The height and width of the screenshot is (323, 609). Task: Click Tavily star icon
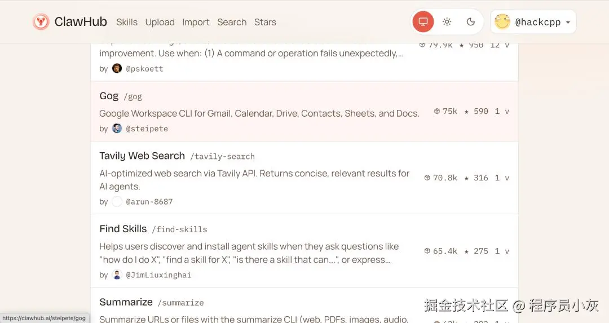(466, 178)
